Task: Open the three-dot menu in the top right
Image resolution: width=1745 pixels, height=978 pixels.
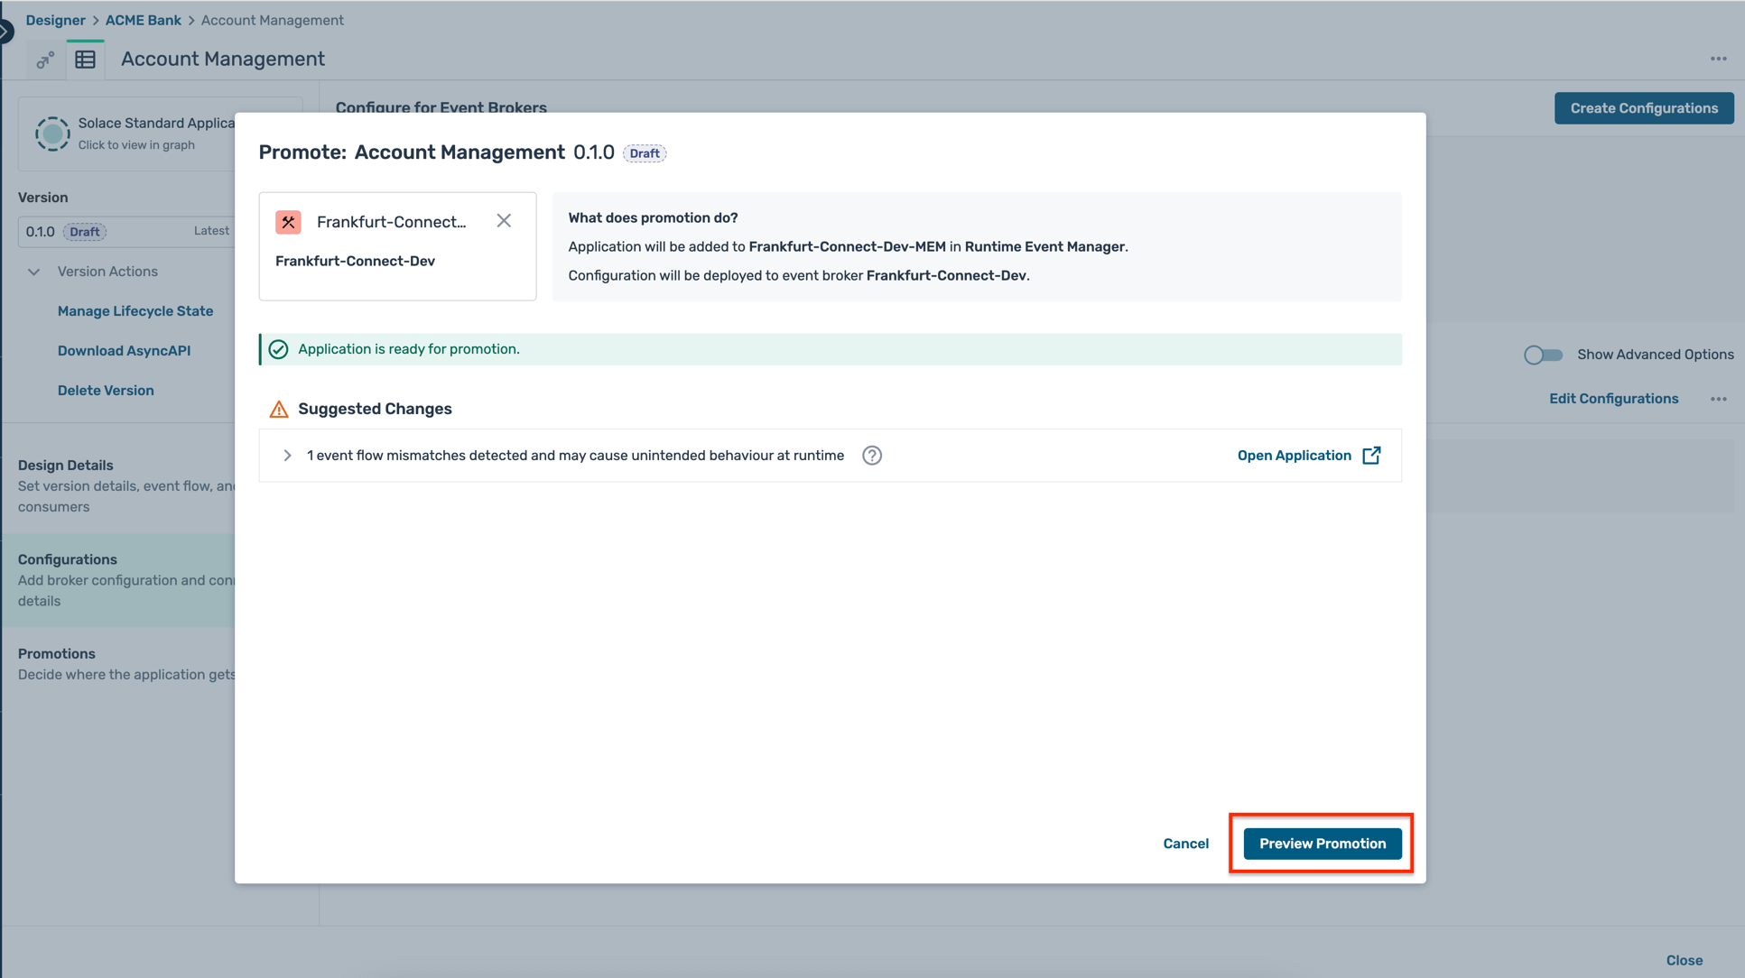Action: coord(1719,58)
